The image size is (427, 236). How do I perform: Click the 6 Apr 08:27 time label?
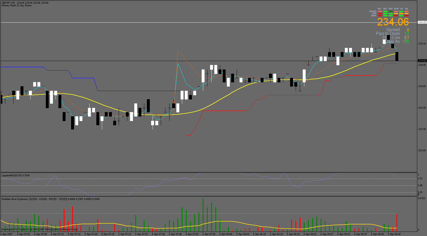click(327, 234)
